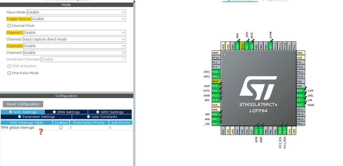Open the Channel2 Input Capture dropdown
The height and width of the screenshot is (166, 343).
[x=74, y=40]
